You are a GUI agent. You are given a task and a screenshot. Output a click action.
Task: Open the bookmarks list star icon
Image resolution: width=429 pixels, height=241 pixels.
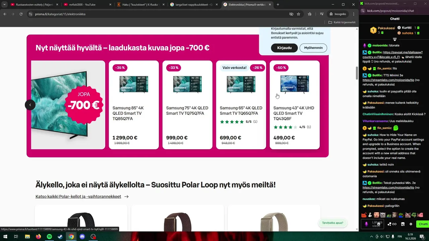[310, 14]
